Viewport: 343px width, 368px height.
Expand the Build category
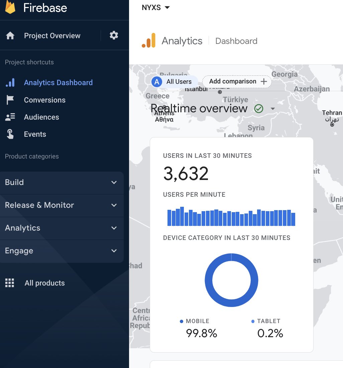click(x=62, y=182)
